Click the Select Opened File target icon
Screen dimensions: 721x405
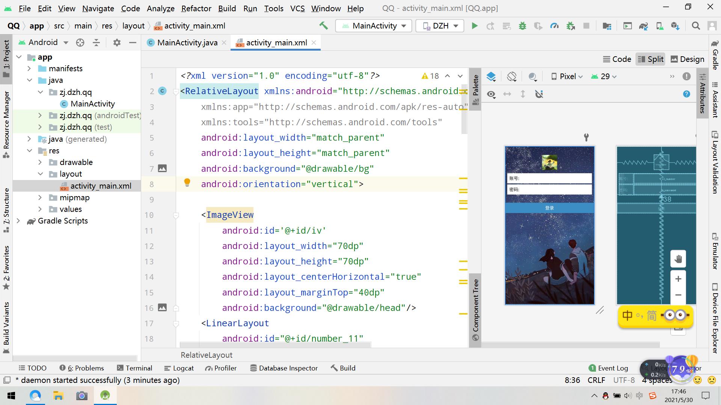point(80,42)
